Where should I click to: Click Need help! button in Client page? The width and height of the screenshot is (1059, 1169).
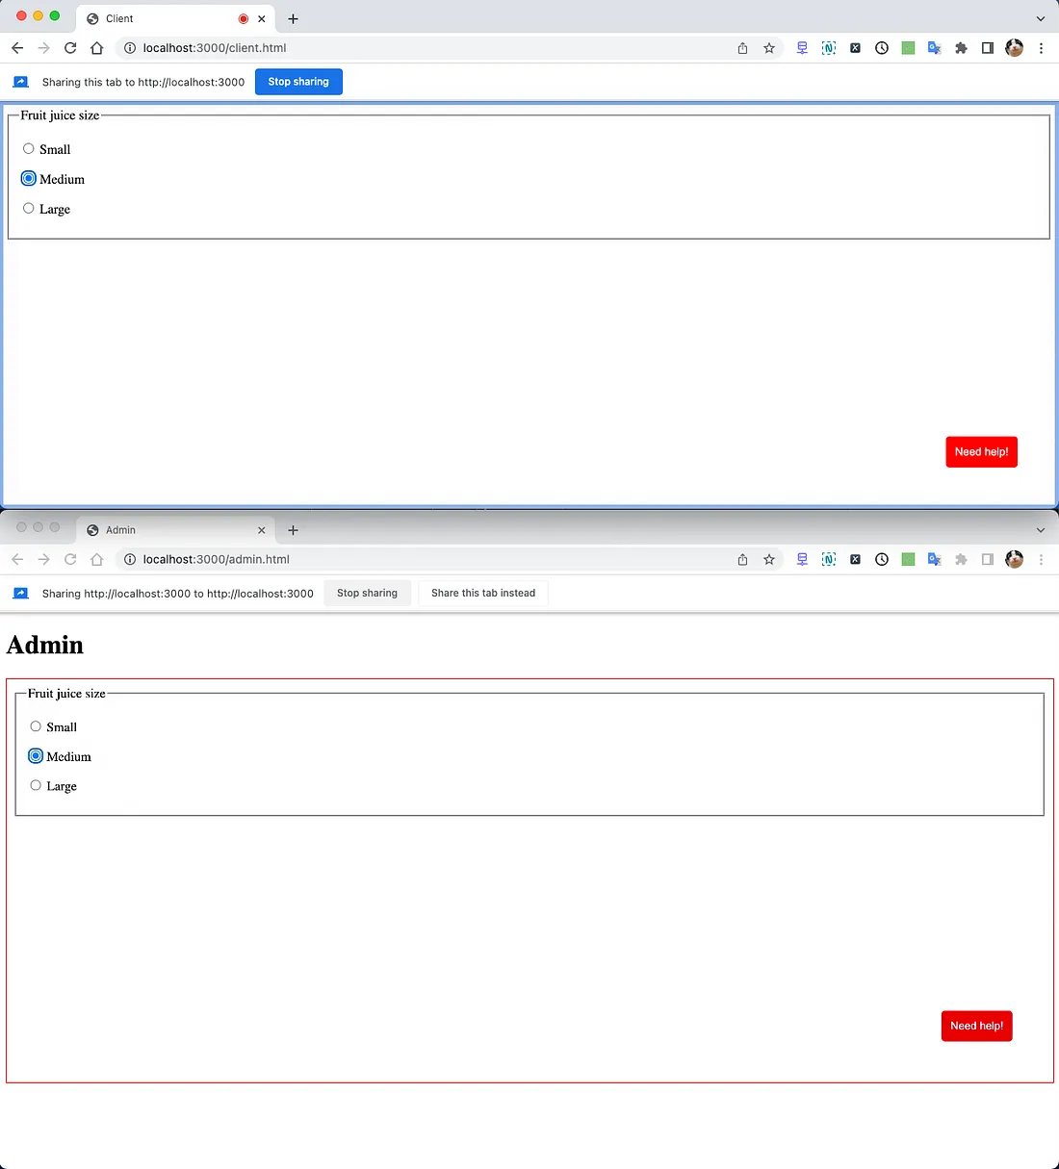pos(981,452)
